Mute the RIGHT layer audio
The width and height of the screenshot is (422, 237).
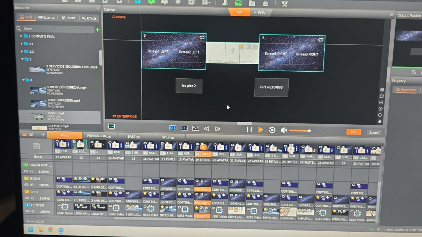click(x=32, y=185)
